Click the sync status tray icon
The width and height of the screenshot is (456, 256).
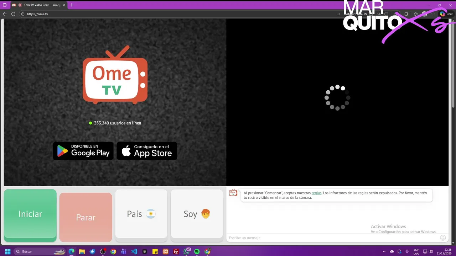click(x=399, y=251)
